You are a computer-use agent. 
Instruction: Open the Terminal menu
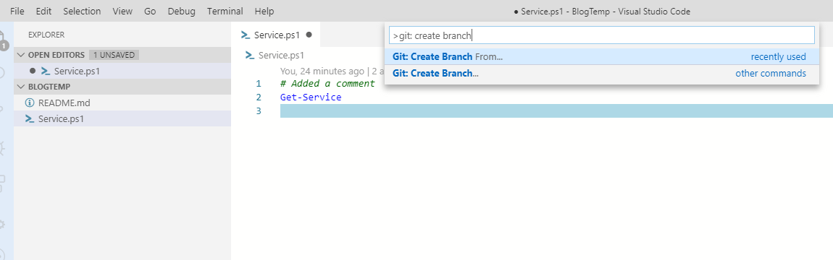(x=225, y=11)
